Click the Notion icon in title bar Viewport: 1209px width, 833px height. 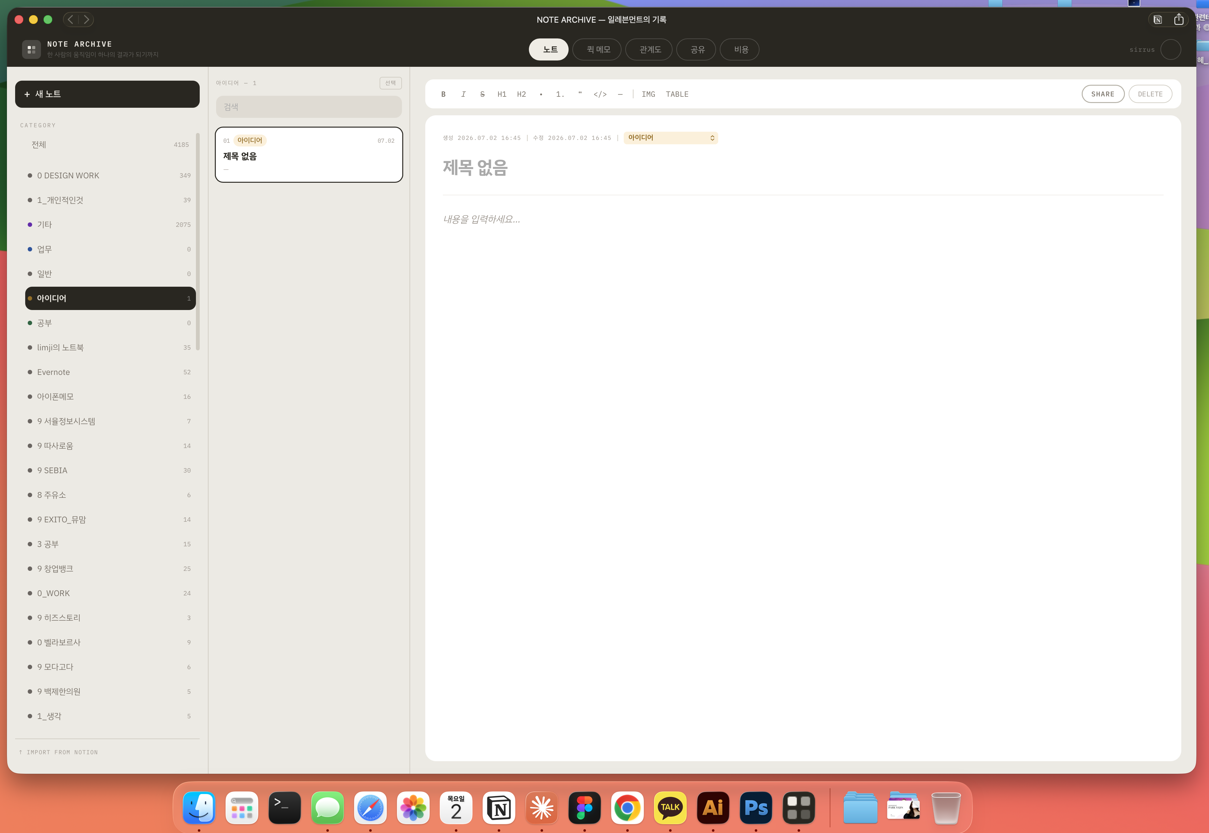pyautogui.click(x=1157, y=20)
